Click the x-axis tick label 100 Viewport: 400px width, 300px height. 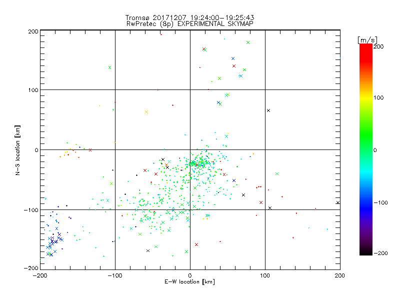(265, 275)
